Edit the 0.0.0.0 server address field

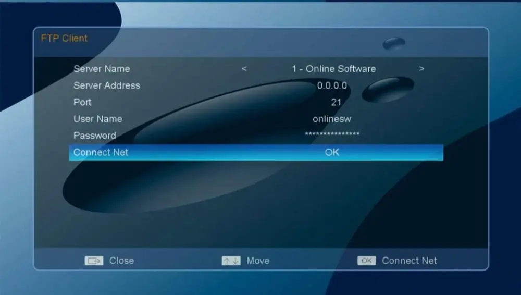332,85
